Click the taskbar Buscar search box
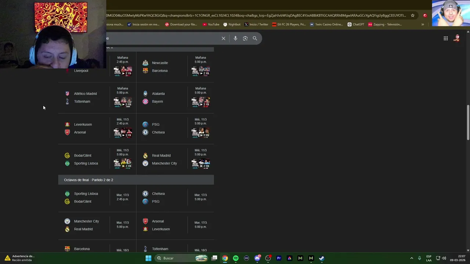The width and height of the screenshot is (470, 264). (182, 258)
